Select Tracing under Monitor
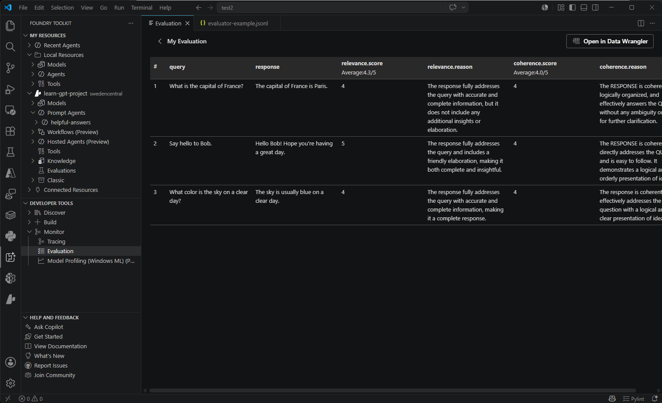The height and width of the screenshot is (403, 662). click(x=56, y=241)
